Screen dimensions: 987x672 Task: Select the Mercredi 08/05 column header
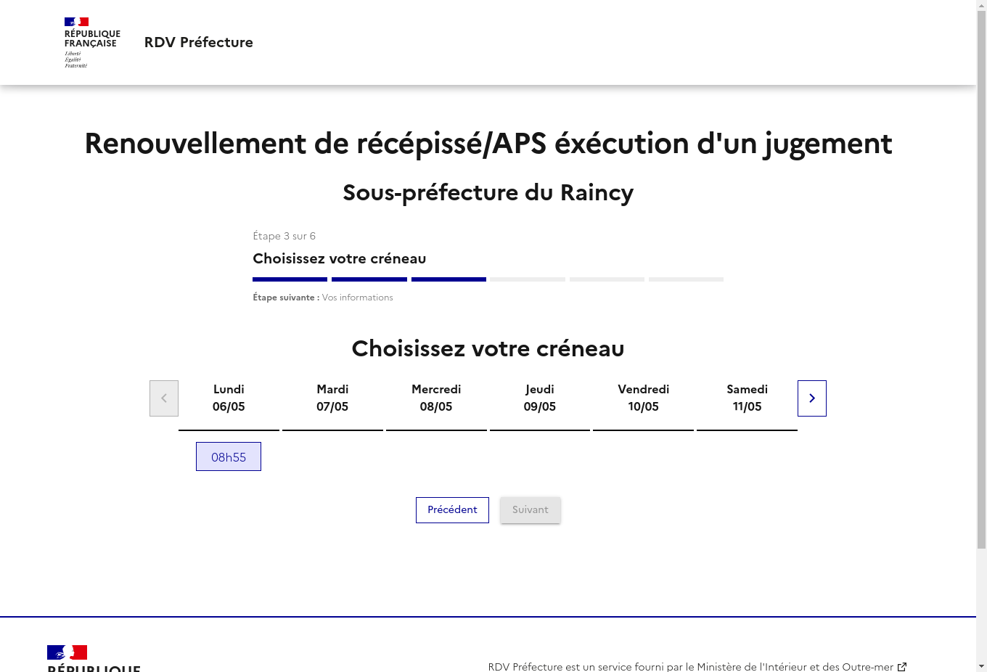click(436, 398)
